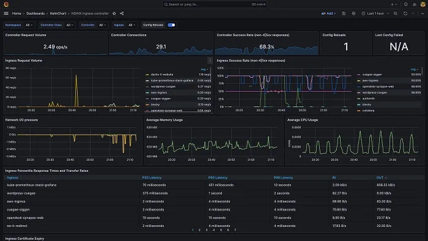Screen dimensions: 428x241
Task: Open the Ingress All dropdown
Action: coord(132,25)
